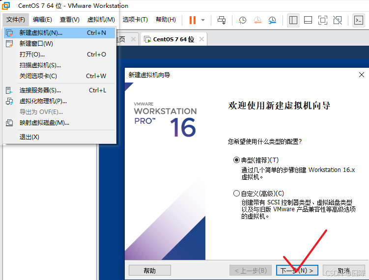
Task: Open the 选项卡(T) menu
Action: tap(135, 20)
